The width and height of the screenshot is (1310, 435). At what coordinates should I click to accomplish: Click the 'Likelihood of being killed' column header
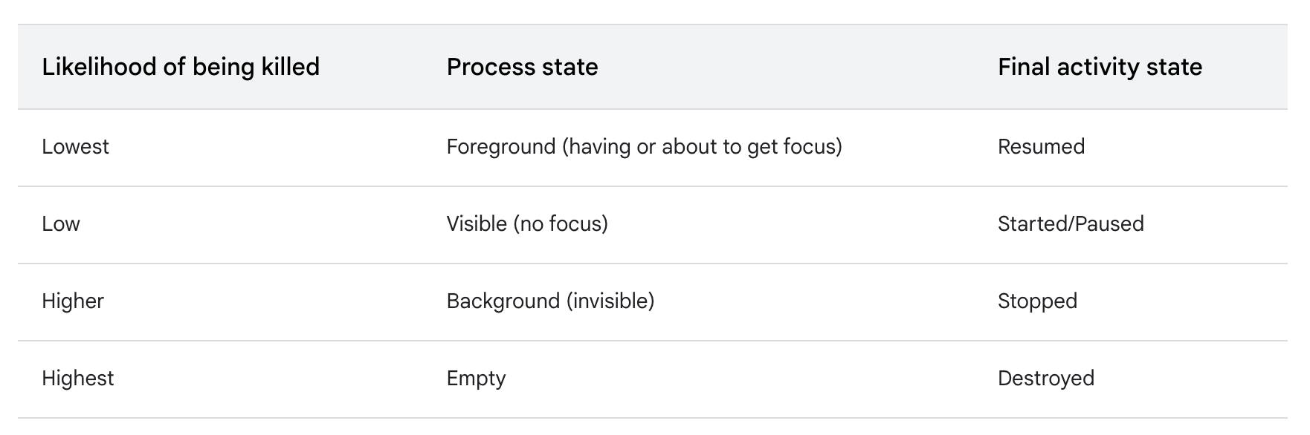(x=181, y=67)
